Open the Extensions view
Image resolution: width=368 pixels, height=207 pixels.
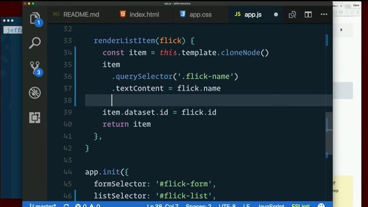pos(34,117)
